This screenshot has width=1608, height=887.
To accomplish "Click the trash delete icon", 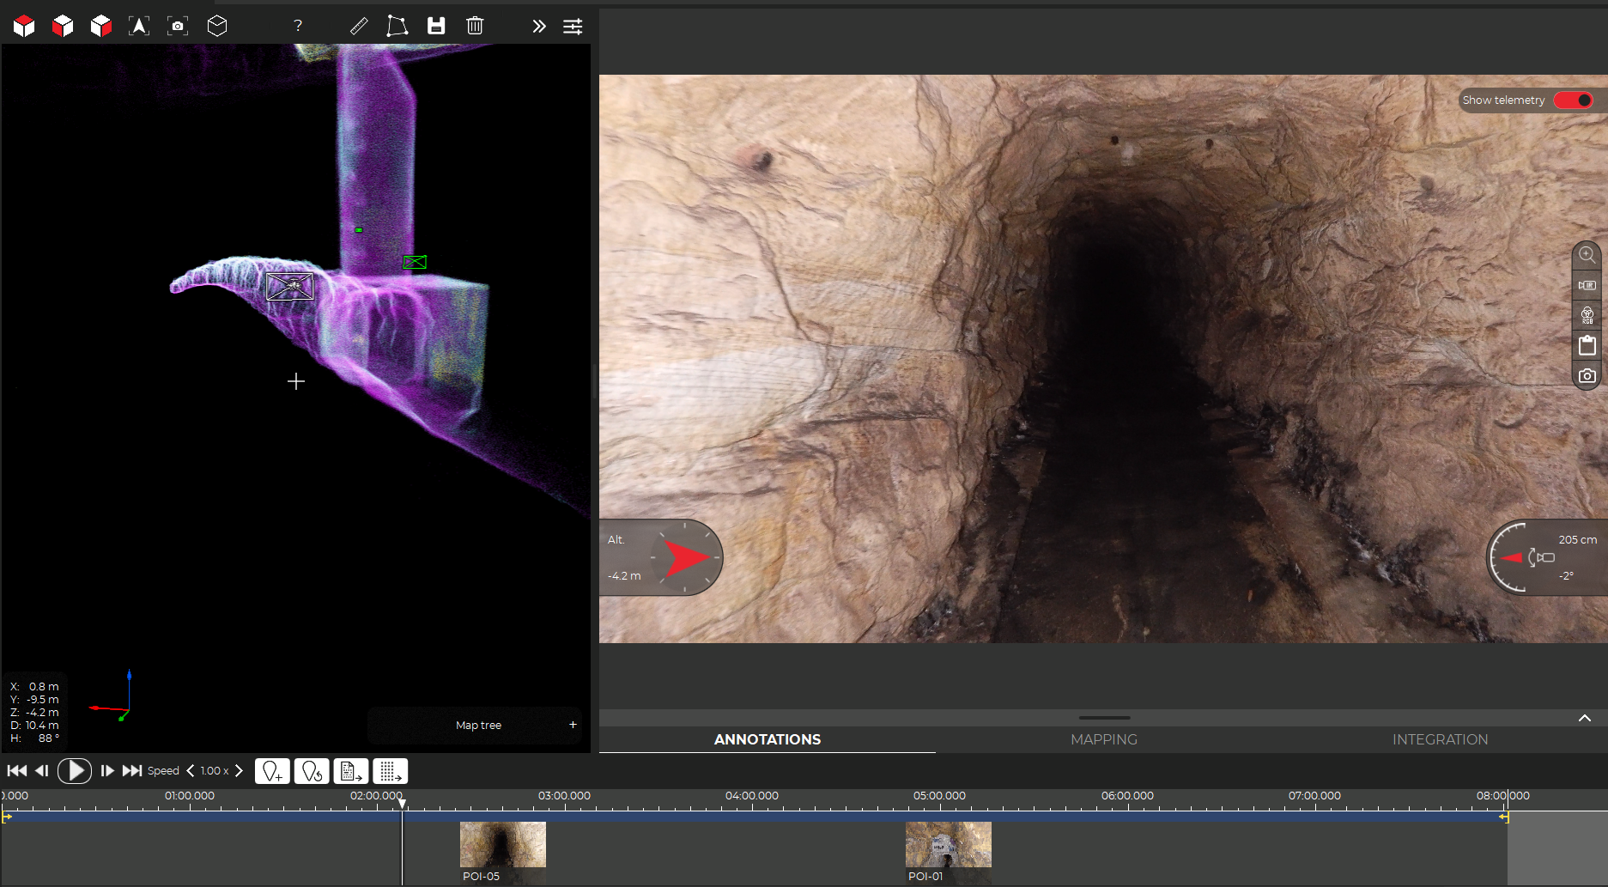I will tap(475, 26).
